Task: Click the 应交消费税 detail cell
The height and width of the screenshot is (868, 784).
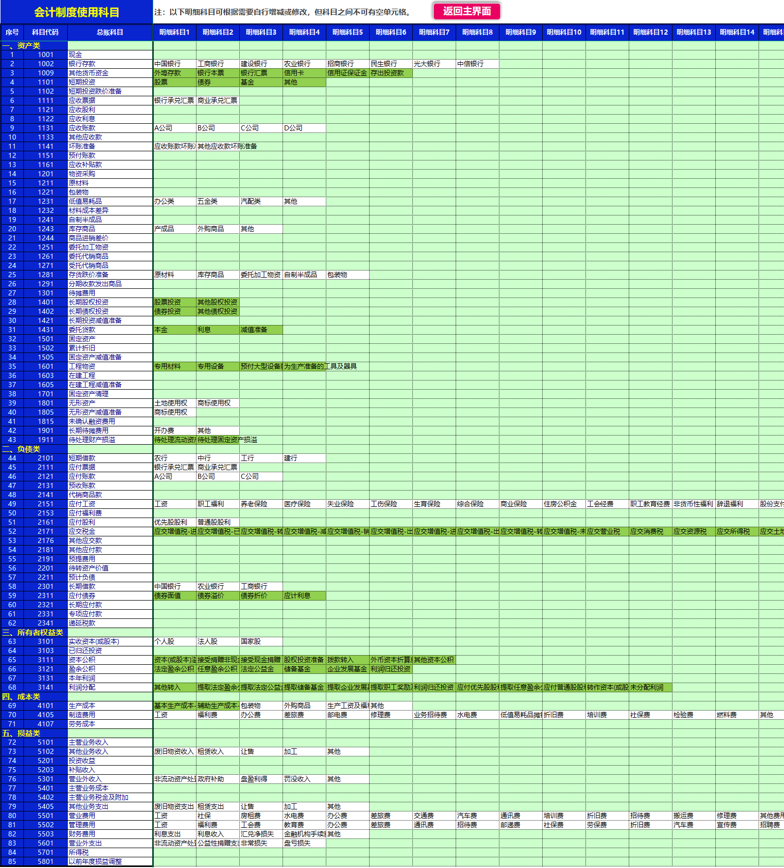Action: pyautogui.click(x=651, y=531)
